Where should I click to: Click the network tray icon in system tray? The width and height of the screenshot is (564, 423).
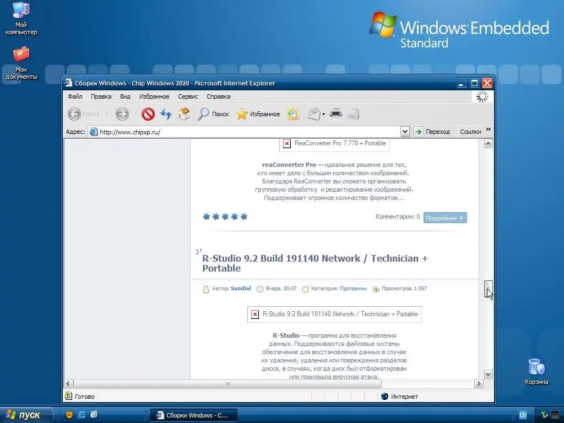pos(545,415)
